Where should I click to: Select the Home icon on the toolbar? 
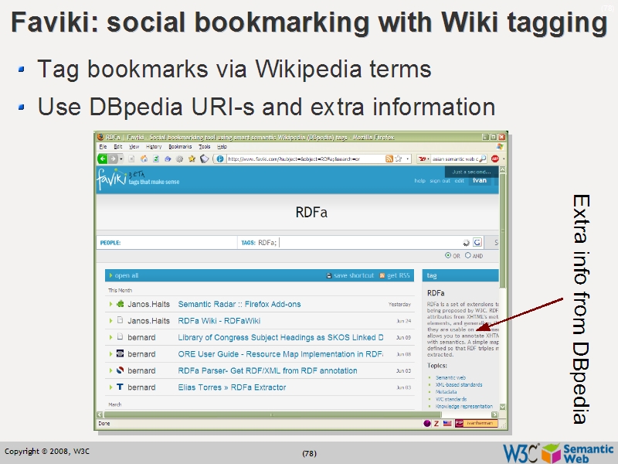143,159
